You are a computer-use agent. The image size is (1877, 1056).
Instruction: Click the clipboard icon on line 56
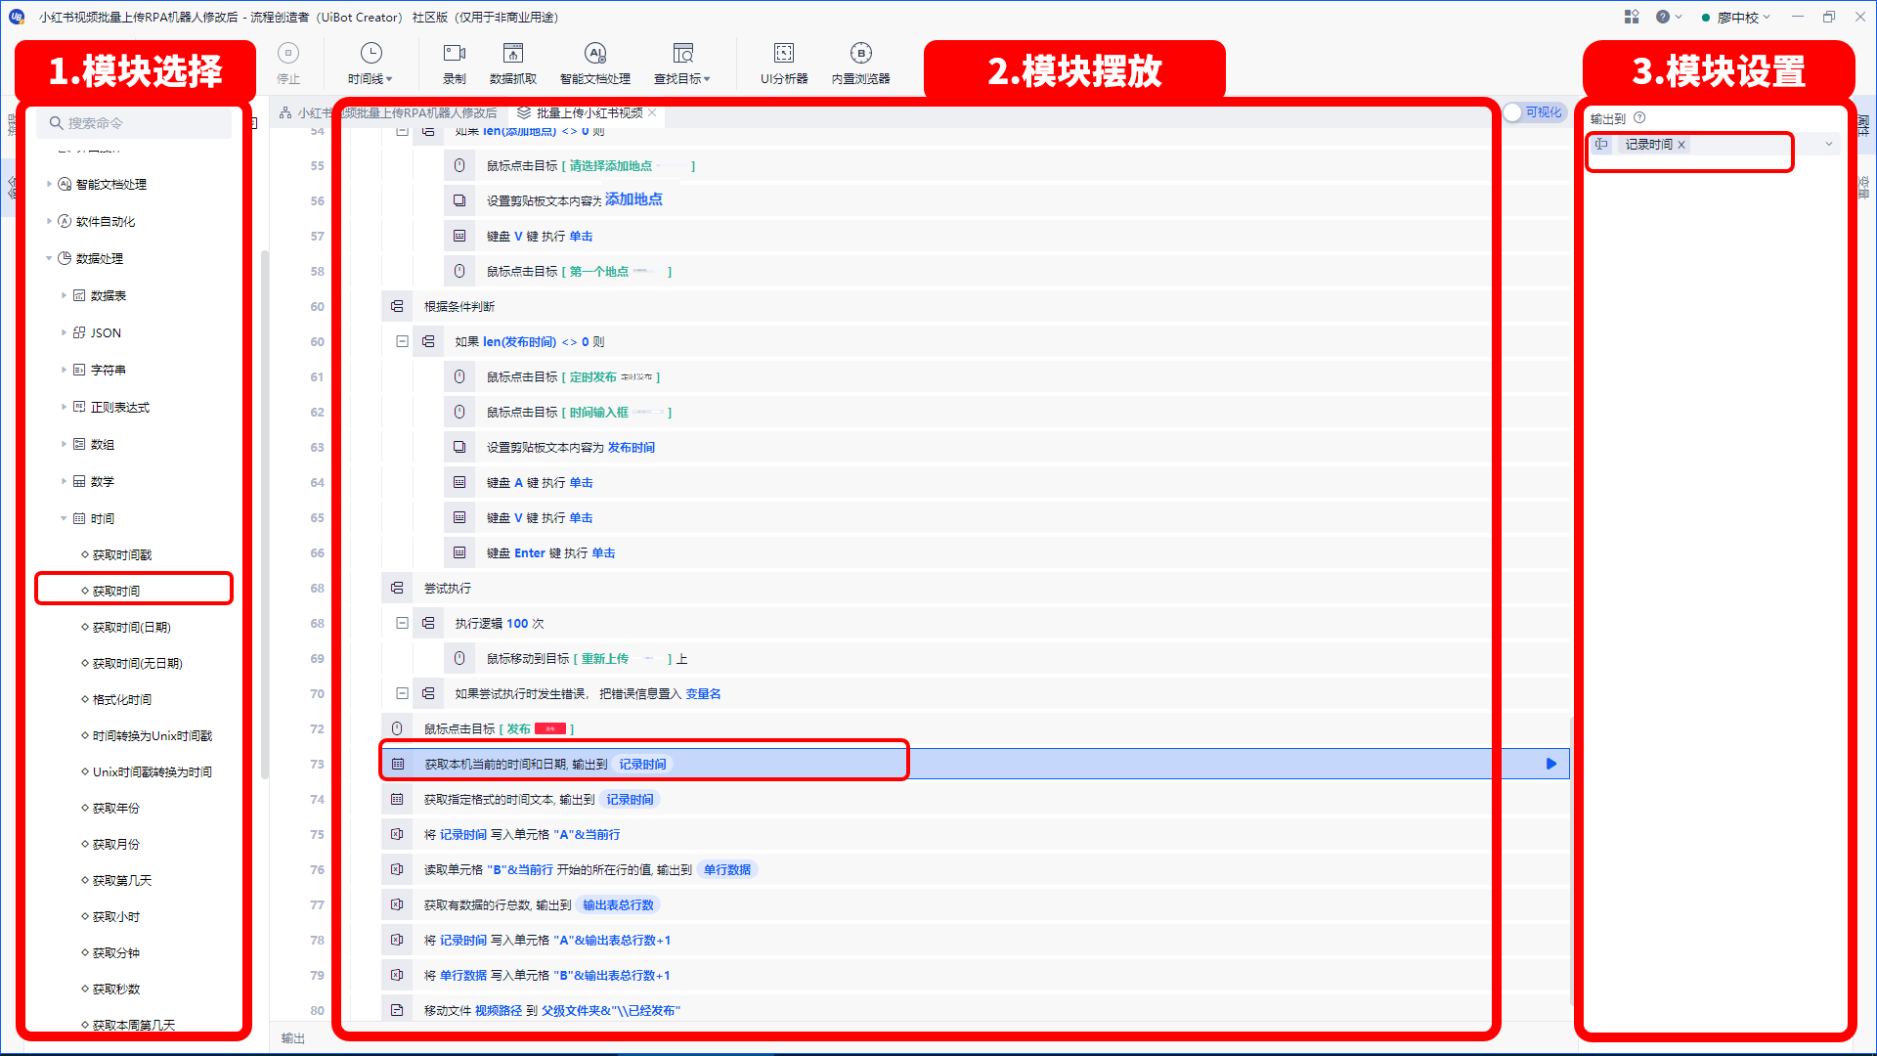tap(459, 200)
